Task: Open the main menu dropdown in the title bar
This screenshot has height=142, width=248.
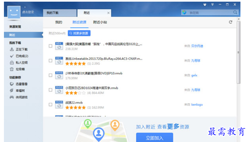Action: tap(213, 5)
